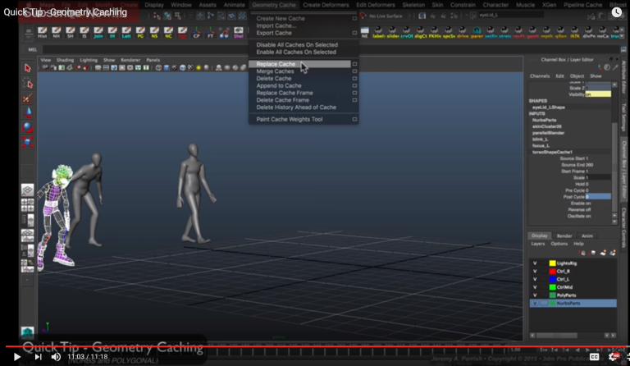Image resolution: width=630 pixels, height=366 pixels.
Task: Open Delete Cache Frame option box
Action: point(354,100)
